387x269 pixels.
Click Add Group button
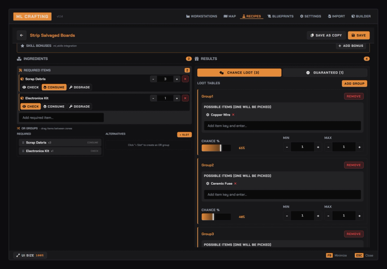tap(354, 83)
